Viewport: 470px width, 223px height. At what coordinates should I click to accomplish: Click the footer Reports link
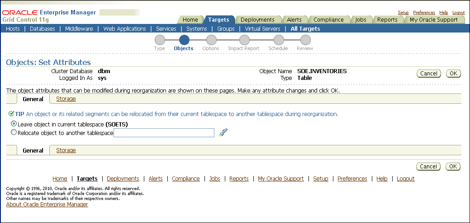[239, 179]
